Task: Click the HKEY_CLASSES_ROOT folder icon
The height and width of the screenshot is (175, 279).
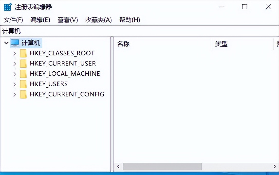Action: click(24, 53)
